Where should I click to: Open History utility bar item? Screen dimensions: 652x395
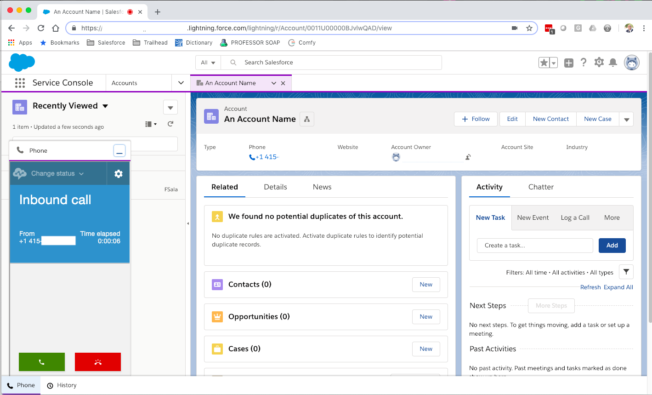click(62, 385)
